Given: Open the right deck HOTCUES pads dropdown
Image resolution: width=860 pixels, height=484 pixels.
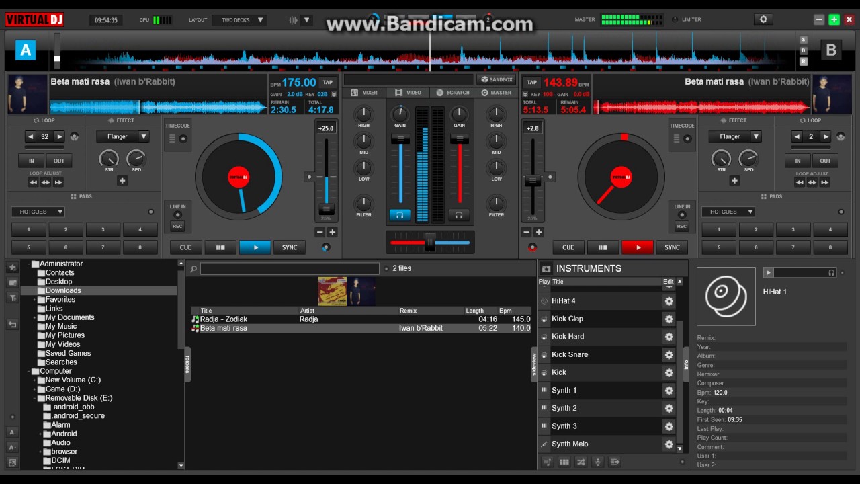Looking at the screenshot, I should (x=728, y=212).
